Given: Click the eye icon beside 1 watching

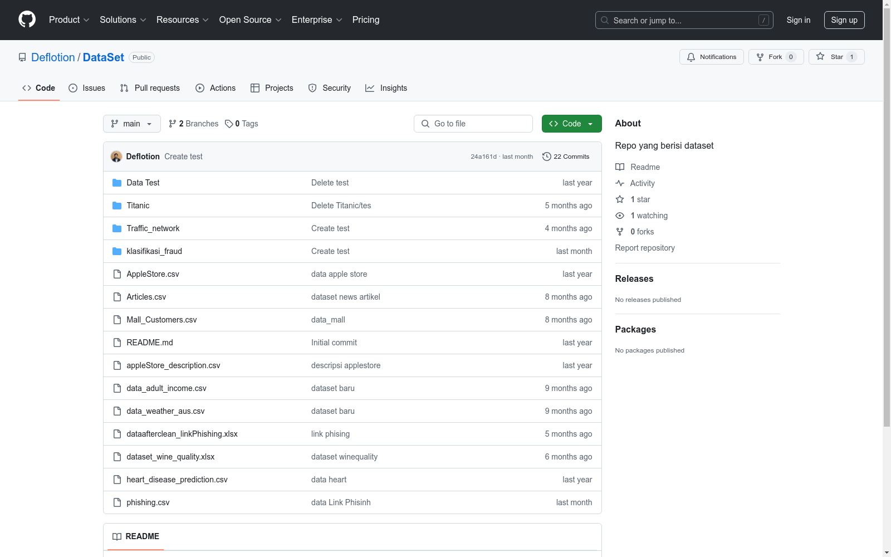Looking at the screenshot, I should tap(620, 216).
